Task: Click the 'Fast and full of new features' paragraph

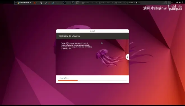Action: point(77,46)
